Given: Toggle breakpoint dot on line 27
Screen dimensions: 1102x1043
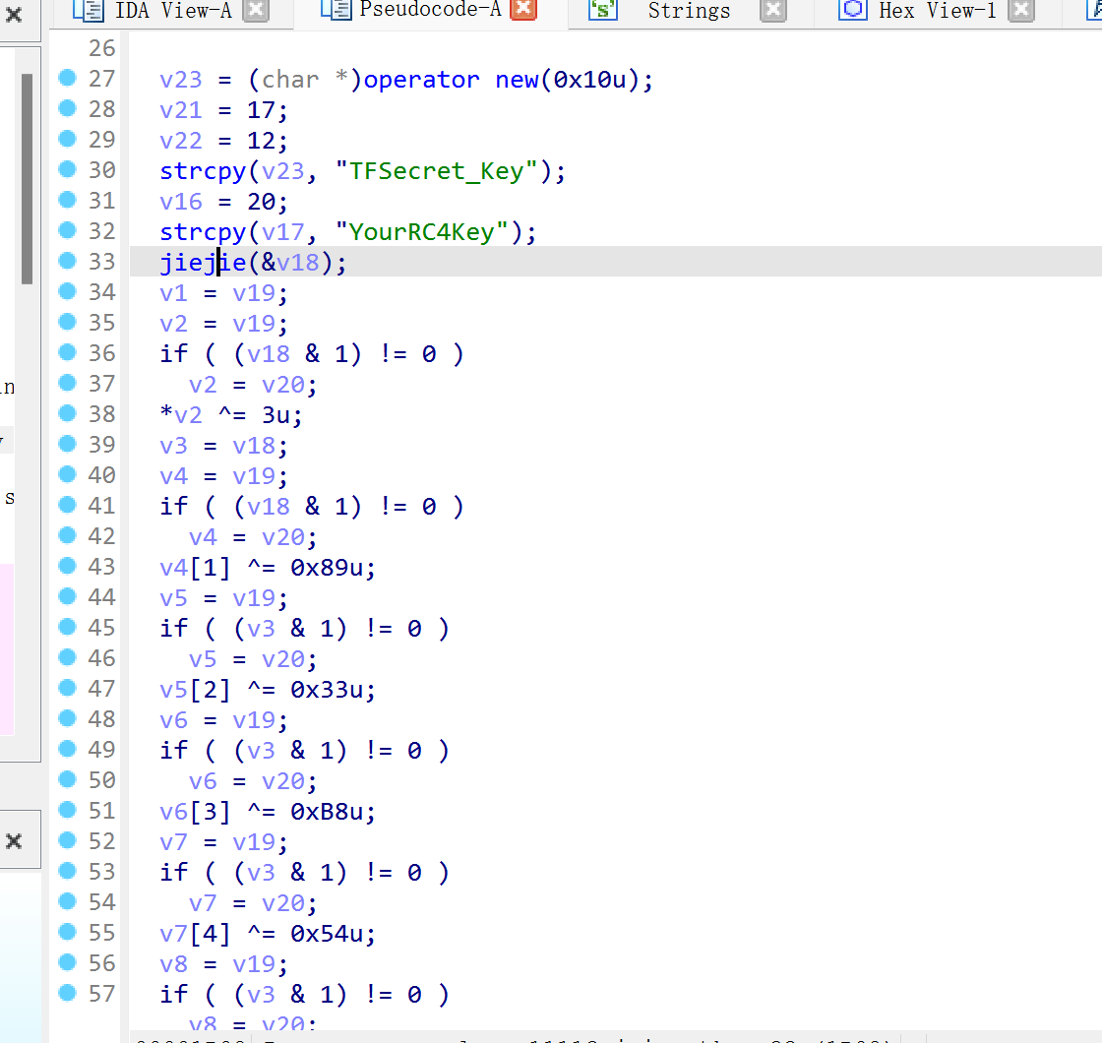Looking at the screenshot, I should (67, 79).
